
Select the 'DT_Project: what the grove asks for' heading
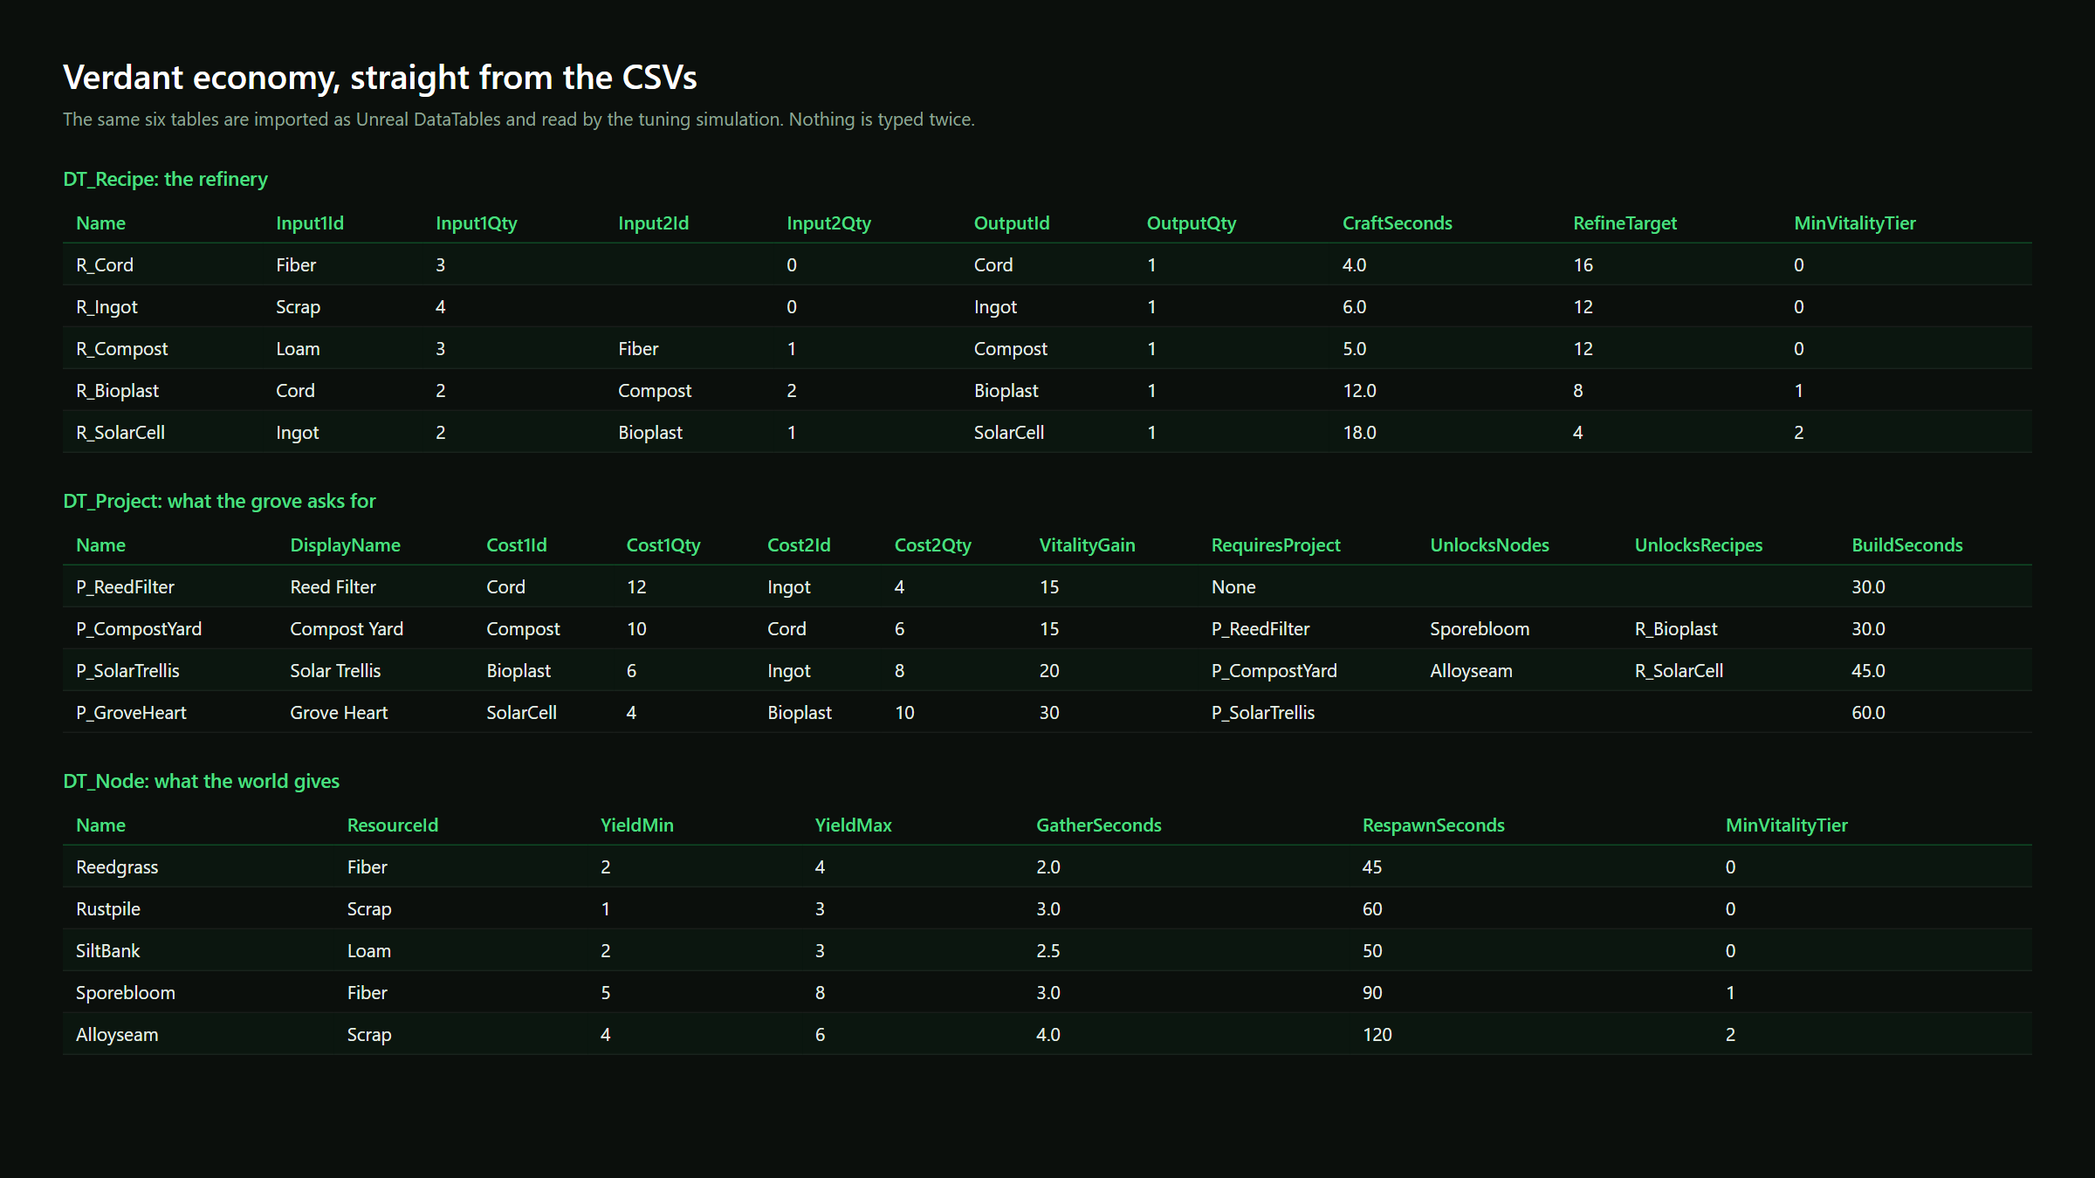(x=219, y=501)
